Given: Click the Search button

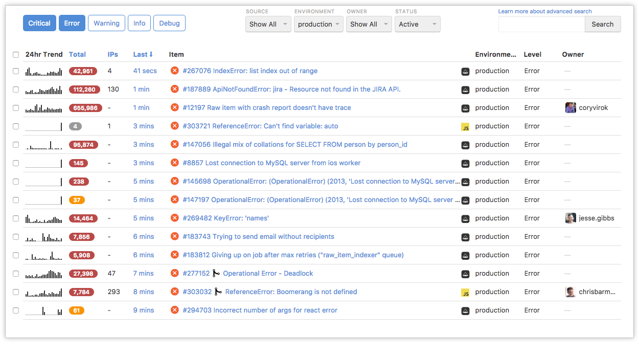Looking at the screenshot, I should (603, 24).
